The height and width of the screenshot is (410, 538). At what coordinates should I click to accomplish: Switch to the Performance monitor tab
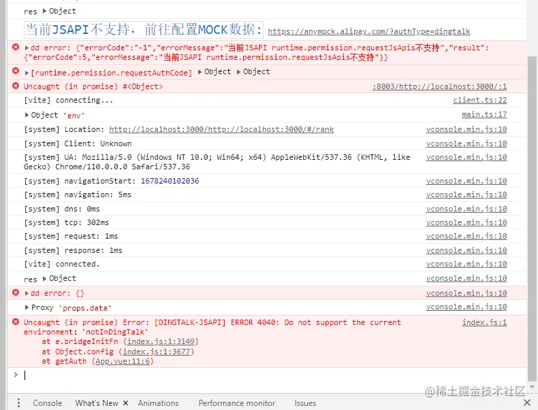237,403
